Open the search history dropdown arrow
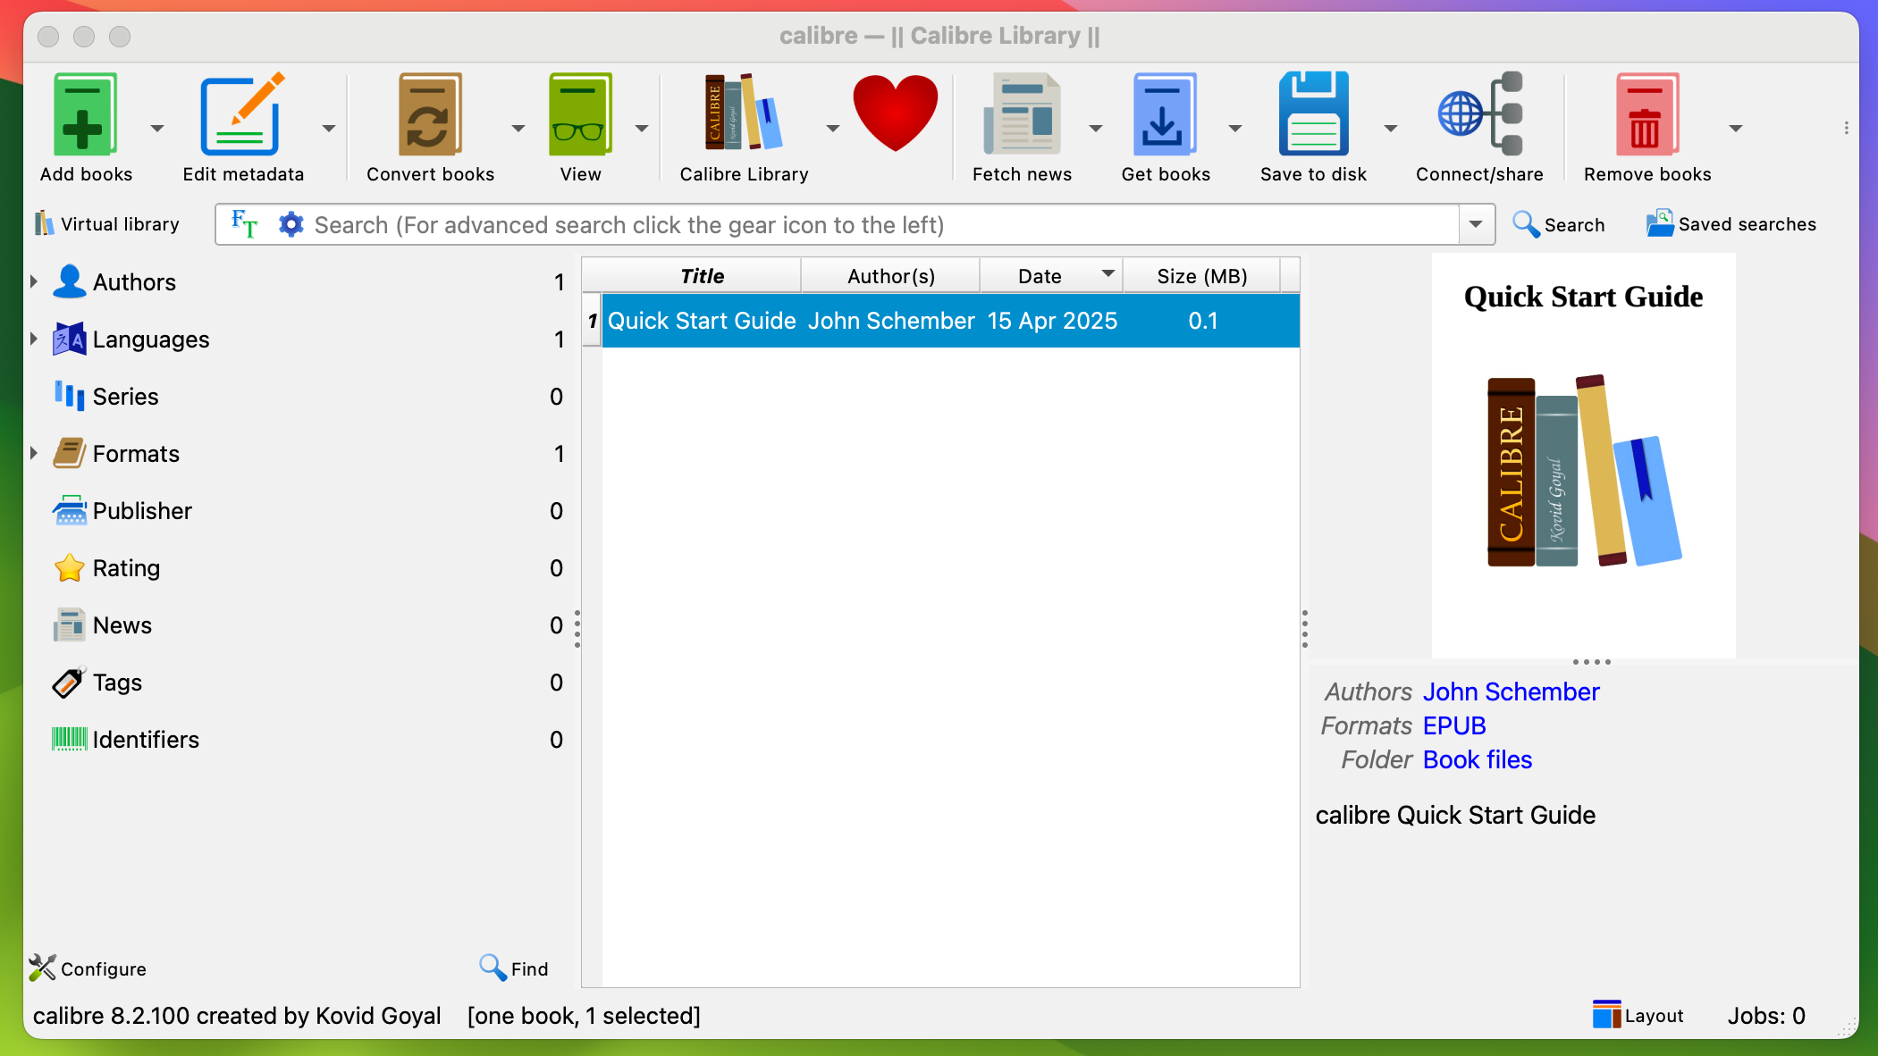 coord(1476,224)
